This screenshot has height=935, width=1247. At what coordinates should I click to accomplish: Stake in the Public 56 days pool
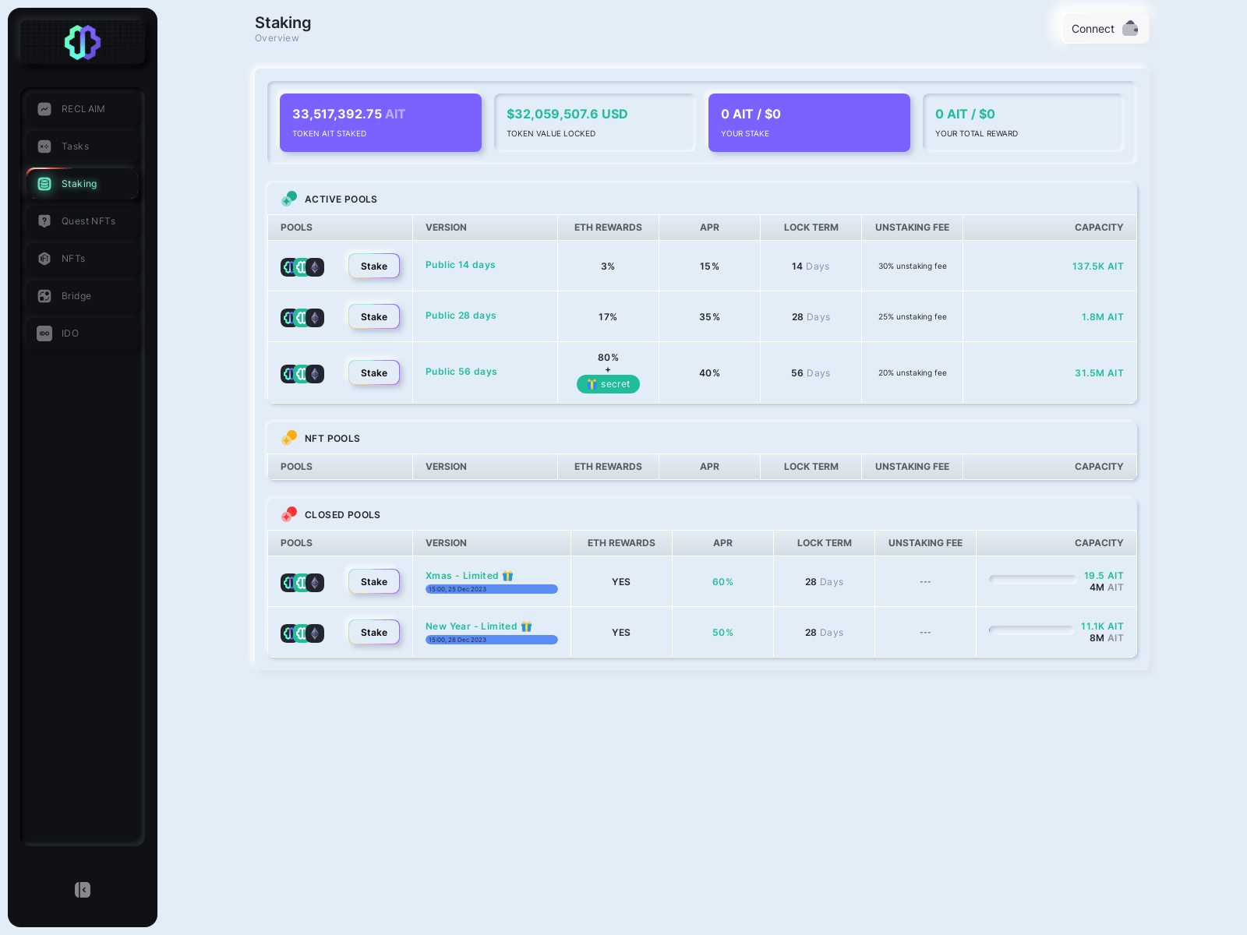374,373
